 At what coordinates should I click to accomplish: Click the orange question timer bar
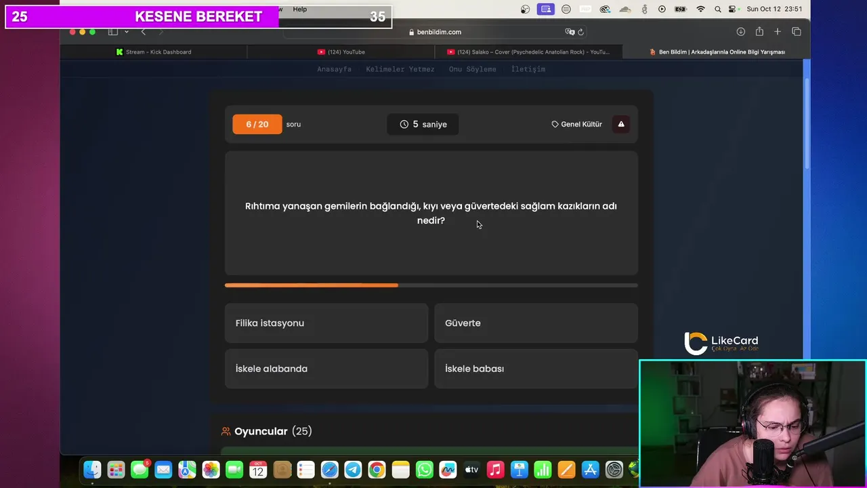coord(312,285)
